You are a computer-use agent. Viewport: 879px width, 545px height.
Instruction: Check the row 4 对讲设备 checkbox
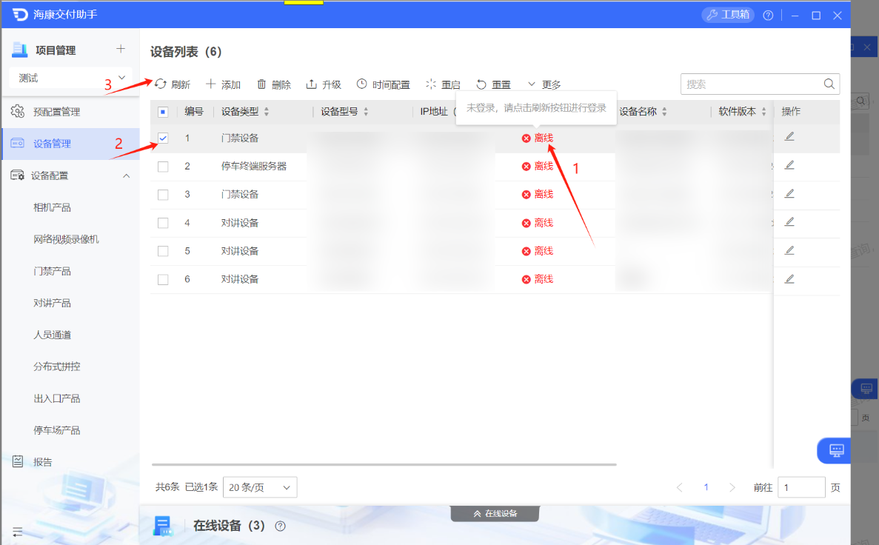coord(163,223)
